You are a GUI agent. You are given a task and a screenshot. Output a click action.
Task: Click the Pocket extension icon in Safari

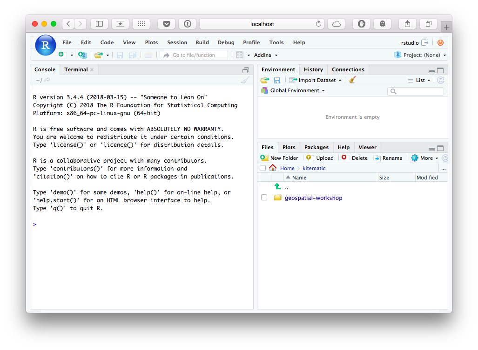coord(167,24)
